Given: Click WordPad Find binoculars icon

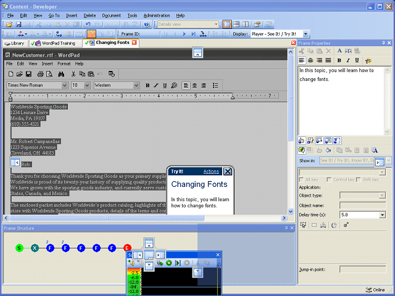Looking at the screenshot, I should pos(61,74).
